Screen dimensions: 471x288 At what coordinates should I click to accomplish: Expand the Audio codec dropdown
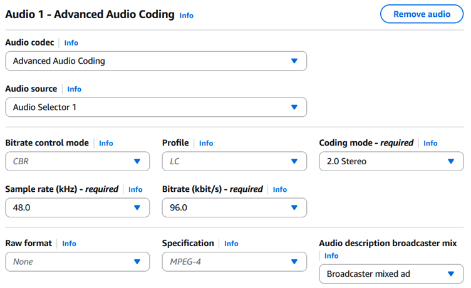155,61
